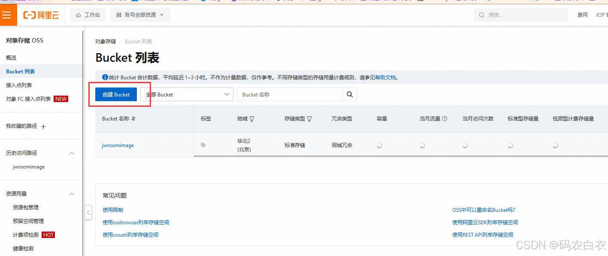Open 使用阿里云SDK列举存储空间 link

[485, 222]
